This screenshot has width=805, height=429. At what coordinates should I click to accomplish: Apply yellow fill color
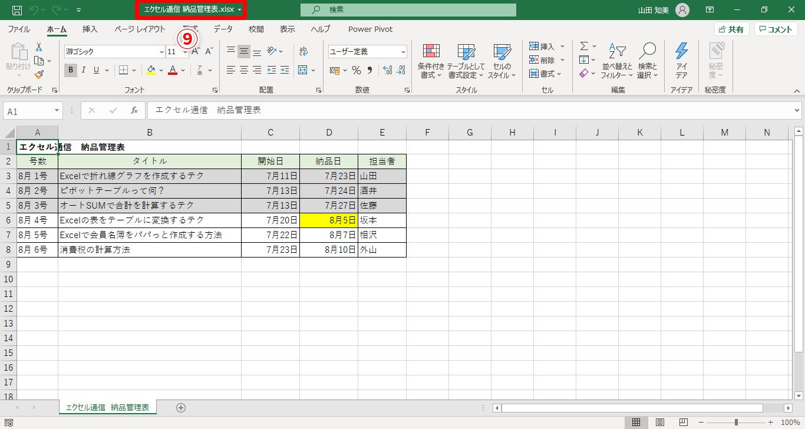(151, 70)
